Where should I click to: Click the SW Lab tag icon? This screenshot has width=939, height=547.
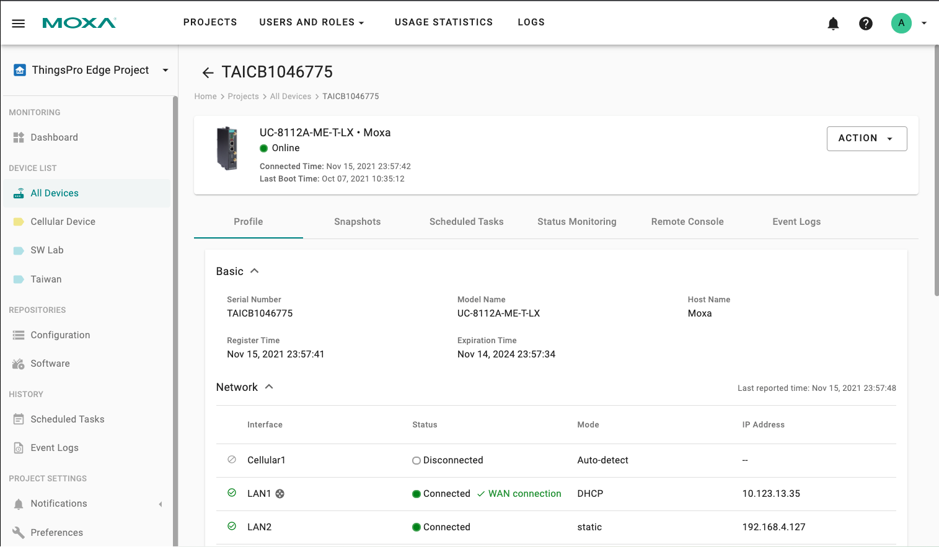click(x=19, y=250)
